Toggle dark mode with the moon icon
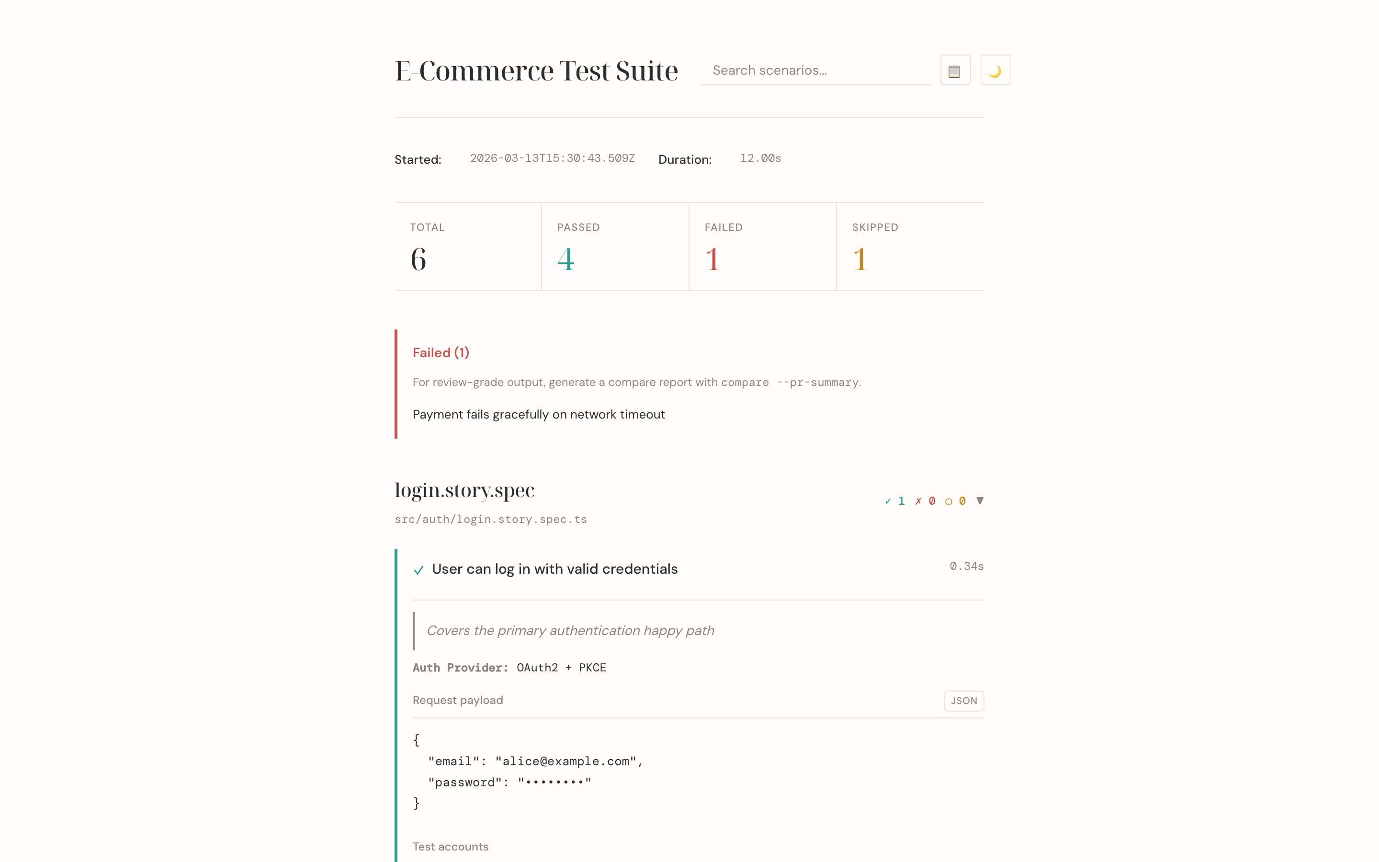The height and width of the screenshot is (862, 1379). [995, 69]
